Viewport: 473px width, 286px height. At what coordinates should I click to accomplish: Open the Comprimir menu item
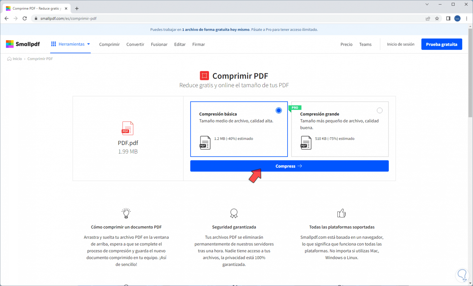[110, 44]
